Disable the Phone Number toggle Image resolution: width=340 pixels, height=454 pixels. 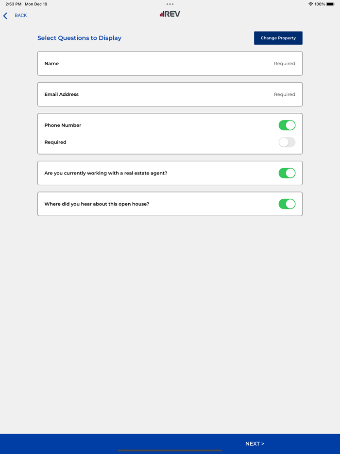[287, 125]
